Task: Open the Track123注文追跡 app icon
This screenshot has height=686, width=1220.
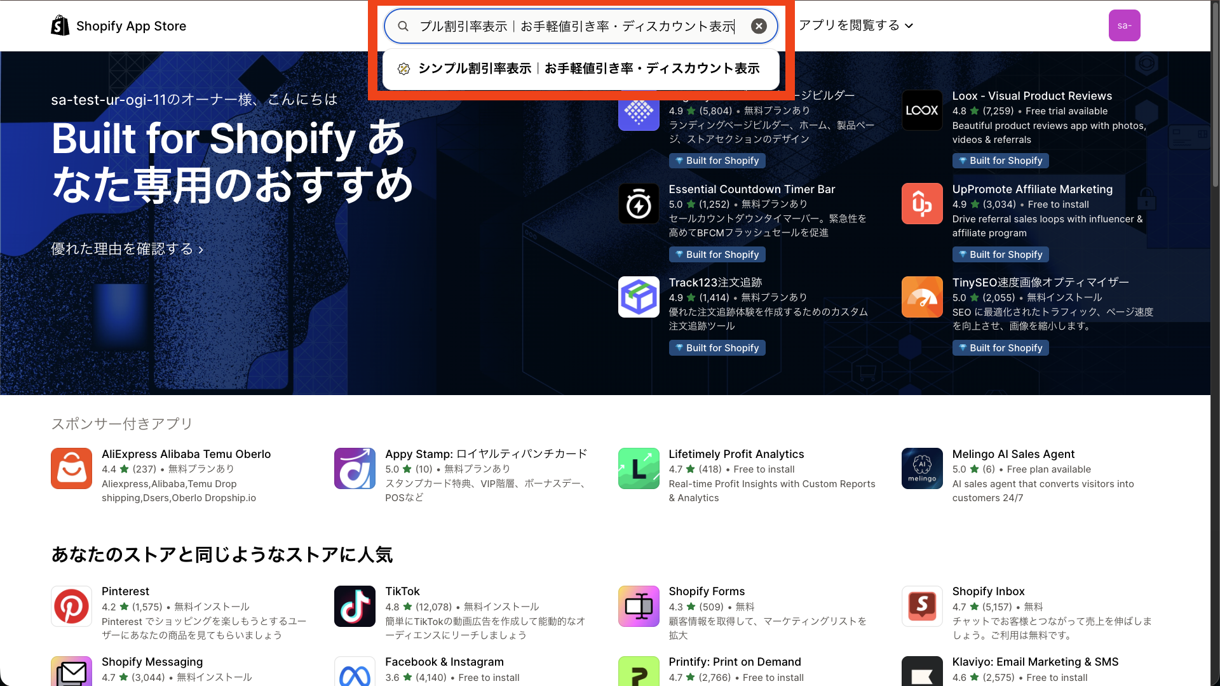Action: (639, 297)
